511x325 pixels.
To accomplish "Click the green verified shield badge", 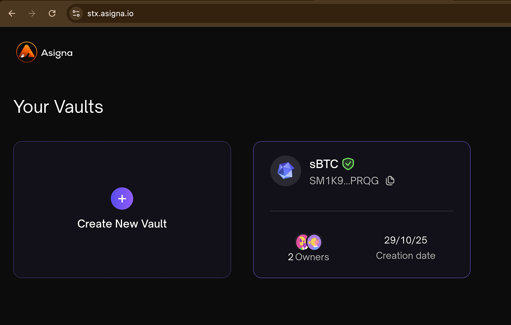I will 348,164.
